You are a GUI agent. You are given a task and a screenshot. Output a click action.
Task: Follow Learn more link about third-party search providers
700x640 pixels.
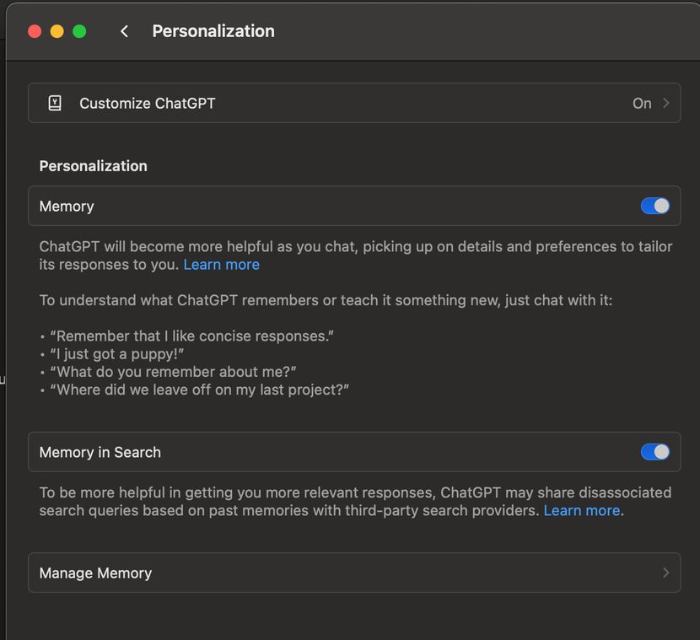click(582, 511)
